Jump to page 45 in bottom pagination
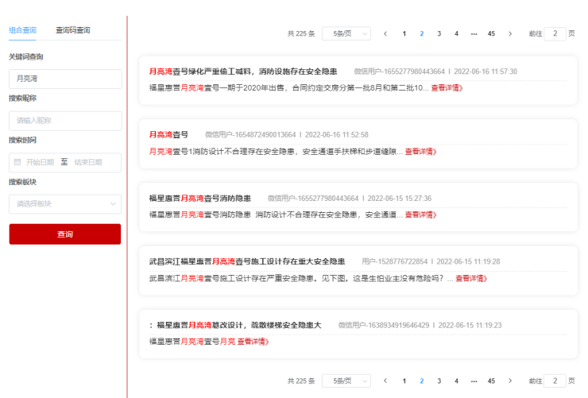 (491, 381)
